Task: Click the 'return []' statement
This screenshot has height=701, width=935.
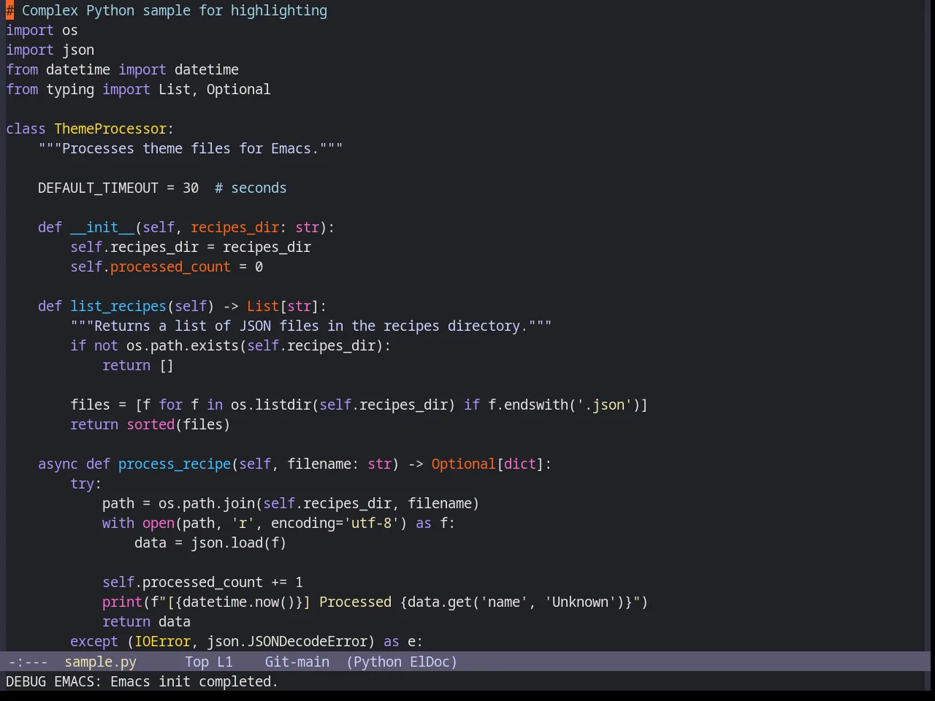Action: pos(138,365)
